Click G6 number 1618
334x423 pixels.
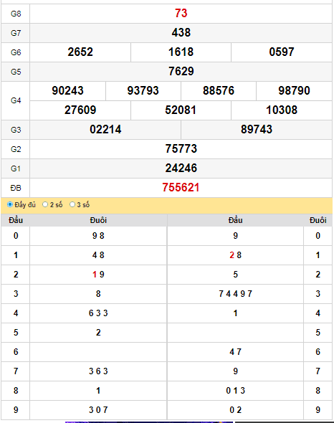tap(181, 52)
